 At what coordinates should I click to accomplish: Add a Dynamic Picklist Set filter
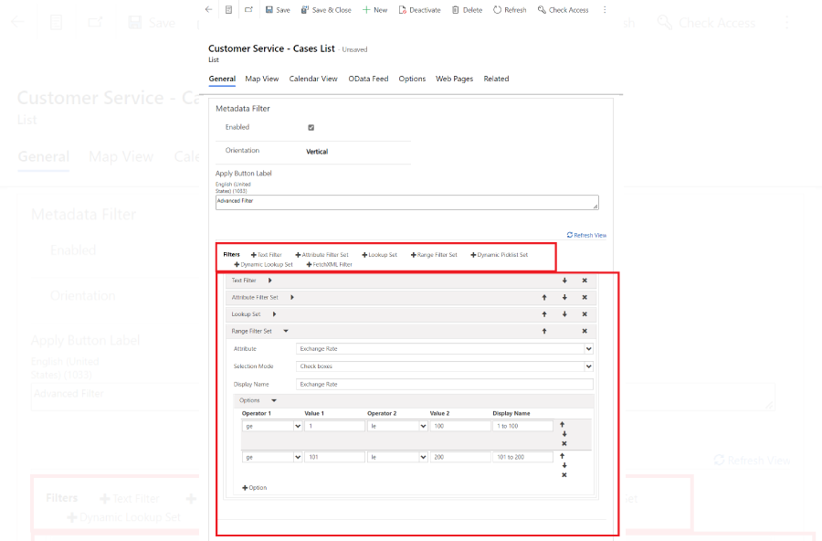pos(500,255)
